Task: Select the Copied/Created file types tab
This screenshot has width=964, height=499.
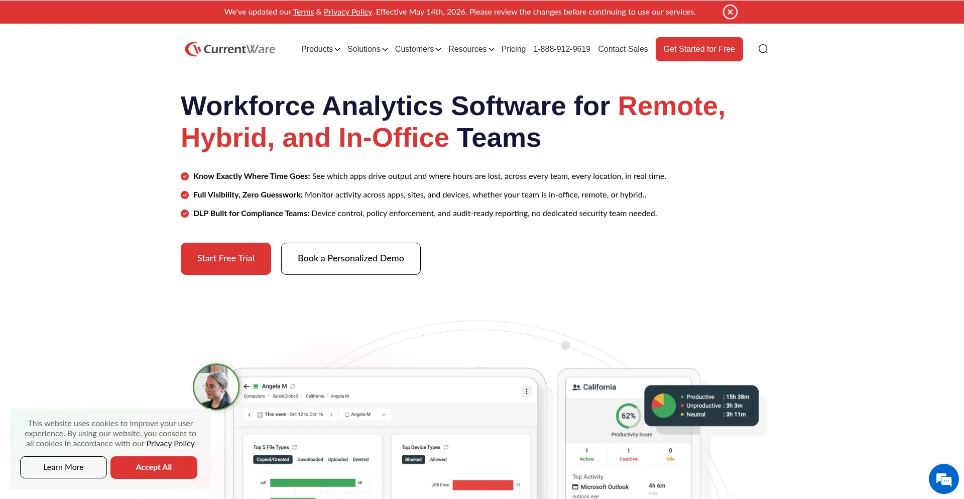Action: tap(273, 459)
